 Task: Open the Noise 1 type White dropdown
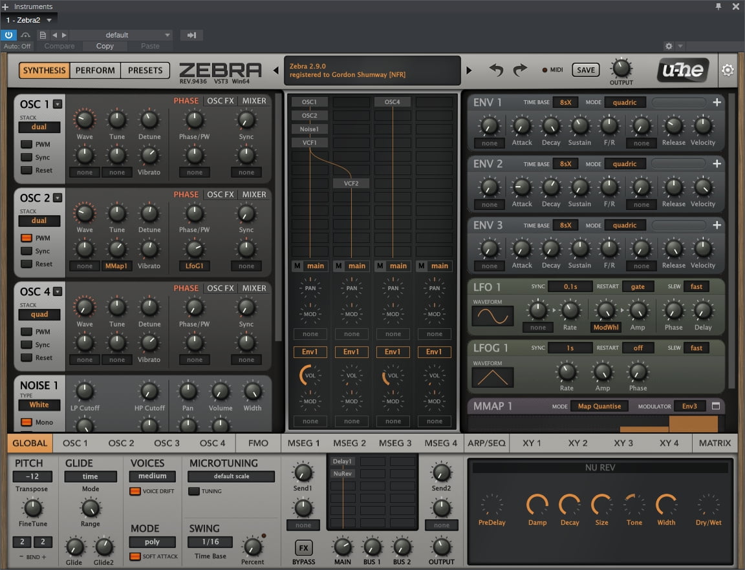click(39, 405)
